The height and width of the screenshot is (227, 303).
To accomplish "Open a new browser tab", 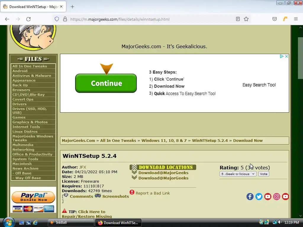I will (72, 7).
